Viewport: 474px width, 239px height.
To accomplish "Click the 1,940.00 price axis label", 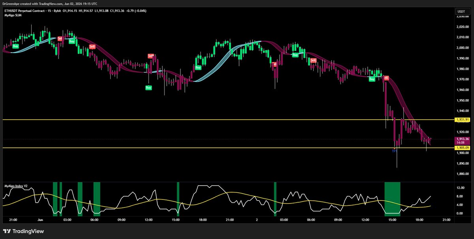I will tap(462, 111).
